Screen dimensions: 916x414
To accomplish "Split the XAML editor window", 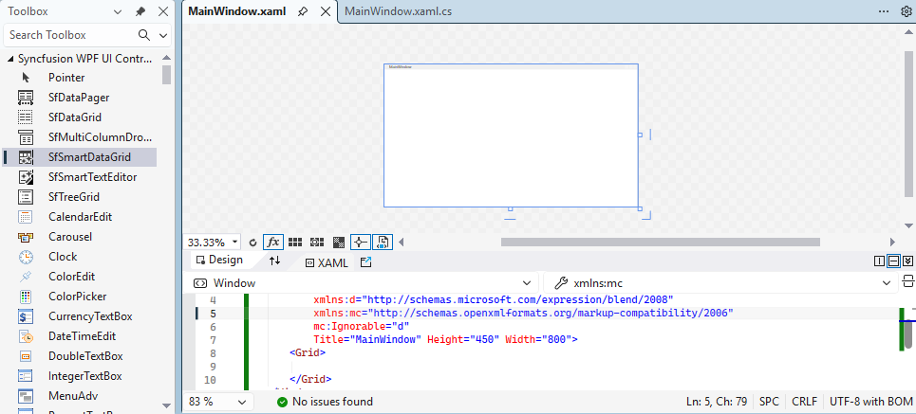I will coord(907,281).
